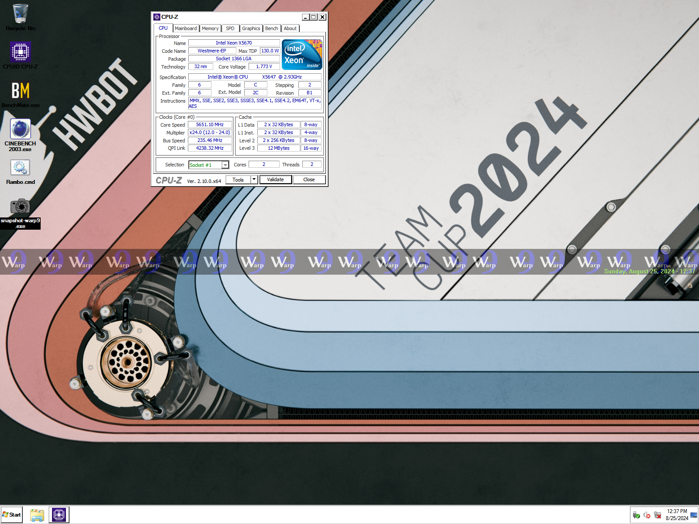The image size is (699, 524).
Task: Click the Bus Speed value 235.46 MHz
Action: (x=210, y=140)
